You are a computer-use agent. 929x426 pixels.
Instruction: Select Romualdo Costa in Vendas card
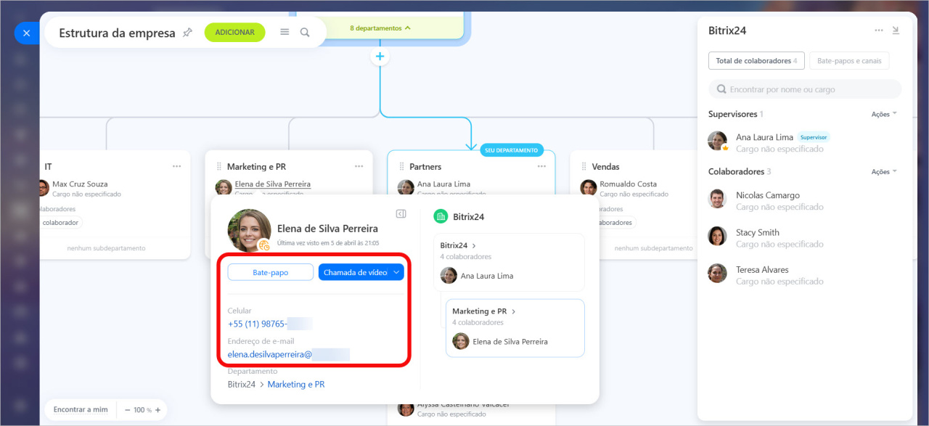[629, 184]
